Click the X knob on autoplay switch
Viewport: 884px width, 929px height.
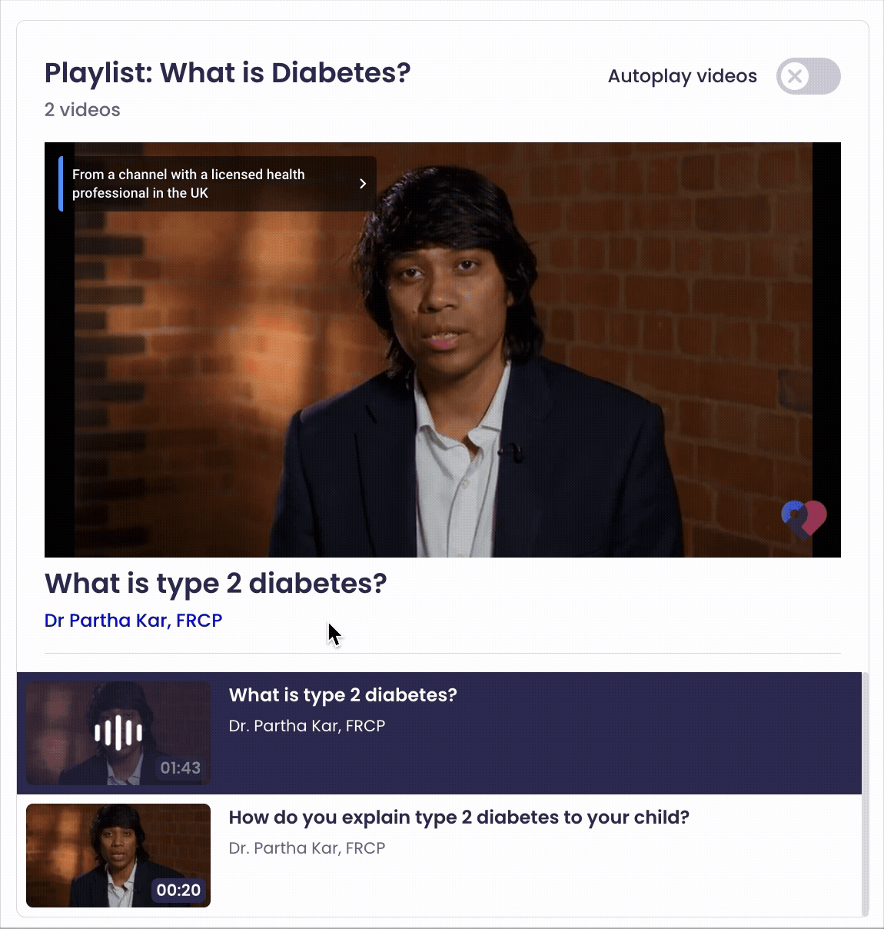coord(796,76)
